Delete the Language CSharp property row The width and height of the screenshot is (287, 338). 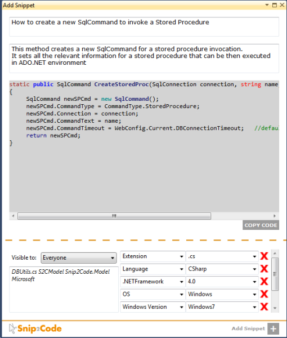pyautogui.click(x=264, y=269)
